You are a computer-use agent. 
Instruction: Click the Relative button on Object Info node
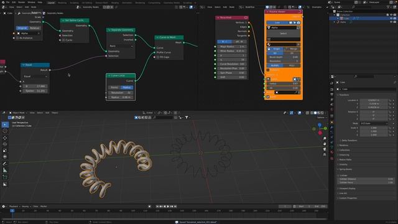(34, 28)
